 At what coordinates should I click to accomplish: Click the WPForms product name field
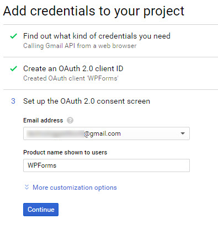pos(107,165)
